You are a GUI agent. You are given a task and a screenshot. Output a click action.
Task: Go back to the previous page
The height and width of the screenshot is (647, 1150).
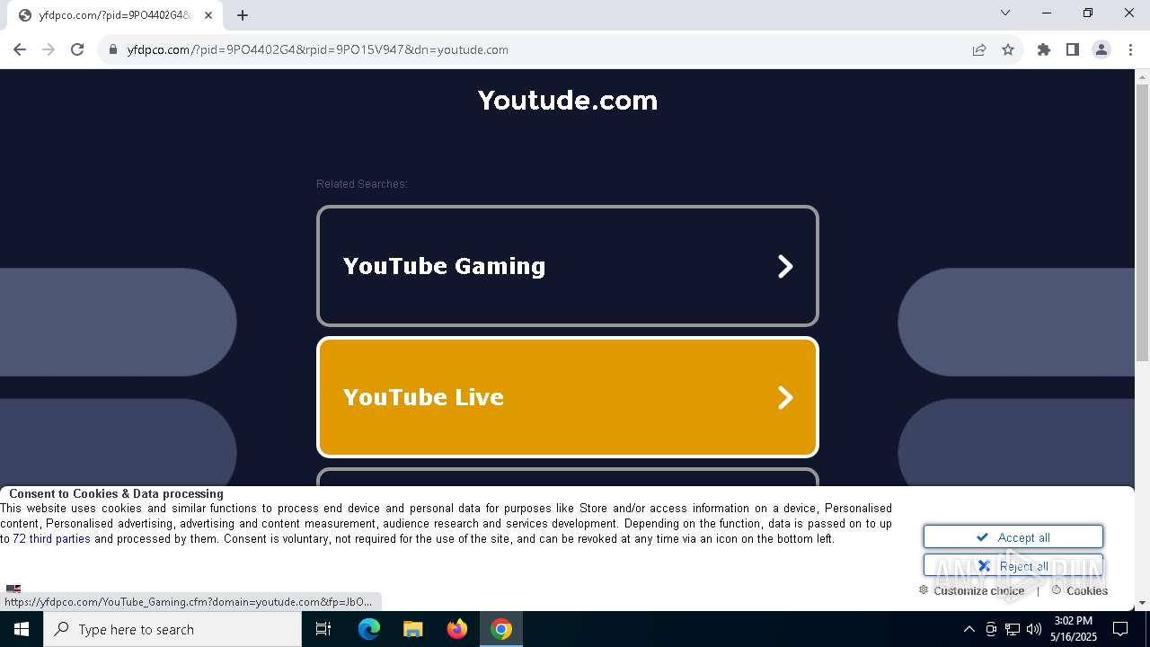click(20, 49)
